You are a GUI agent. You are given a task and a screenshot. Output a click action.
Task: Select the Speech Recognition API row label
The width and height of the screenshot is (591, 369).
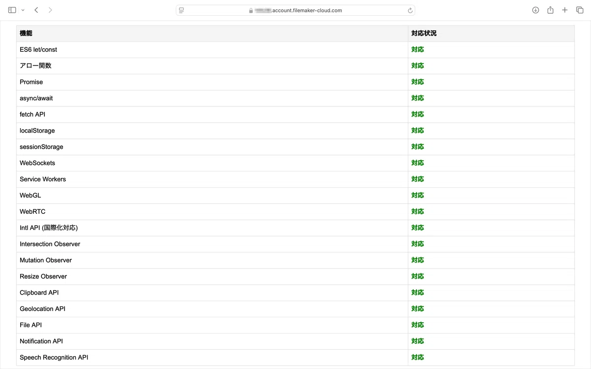[x=54, y=358]
